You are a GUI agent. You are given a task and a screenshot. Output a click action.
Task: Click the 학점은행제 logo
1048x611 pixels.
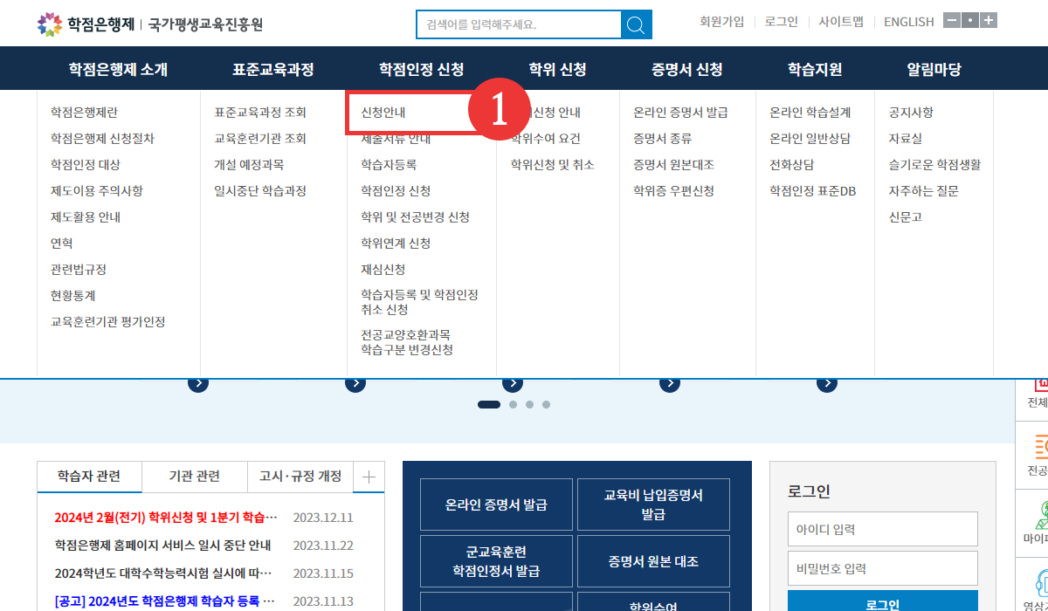86,24
